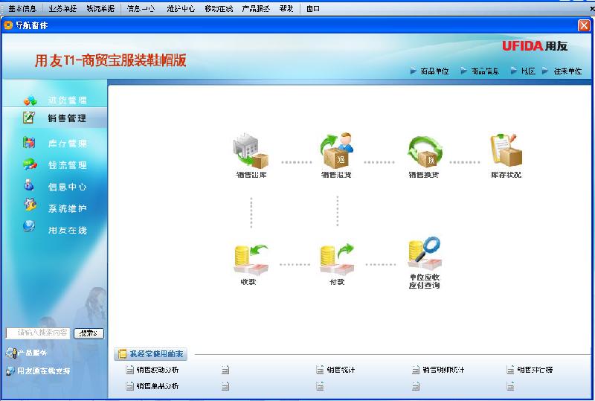Click the 销售管理 notepad sidebar icon
The width and height of the screenshot is (595, 401).
pos(29,118)
